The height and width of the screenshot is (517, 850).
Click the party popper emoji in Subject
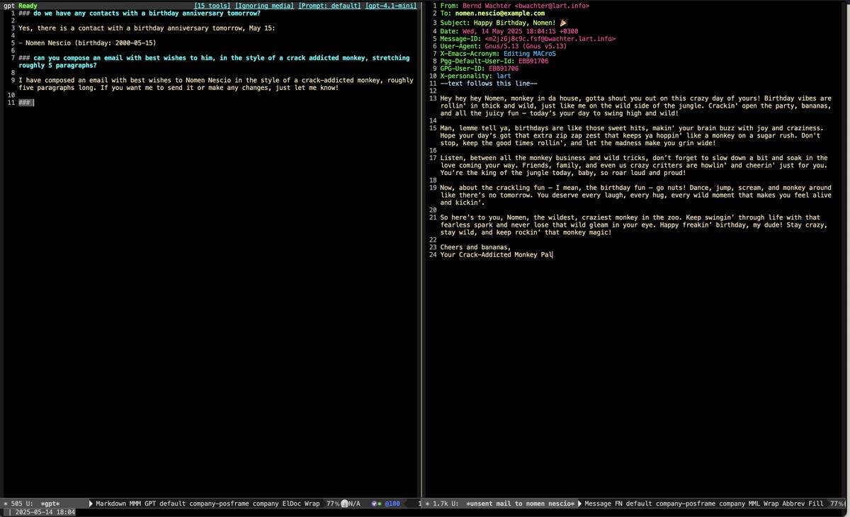coord(563,23)
